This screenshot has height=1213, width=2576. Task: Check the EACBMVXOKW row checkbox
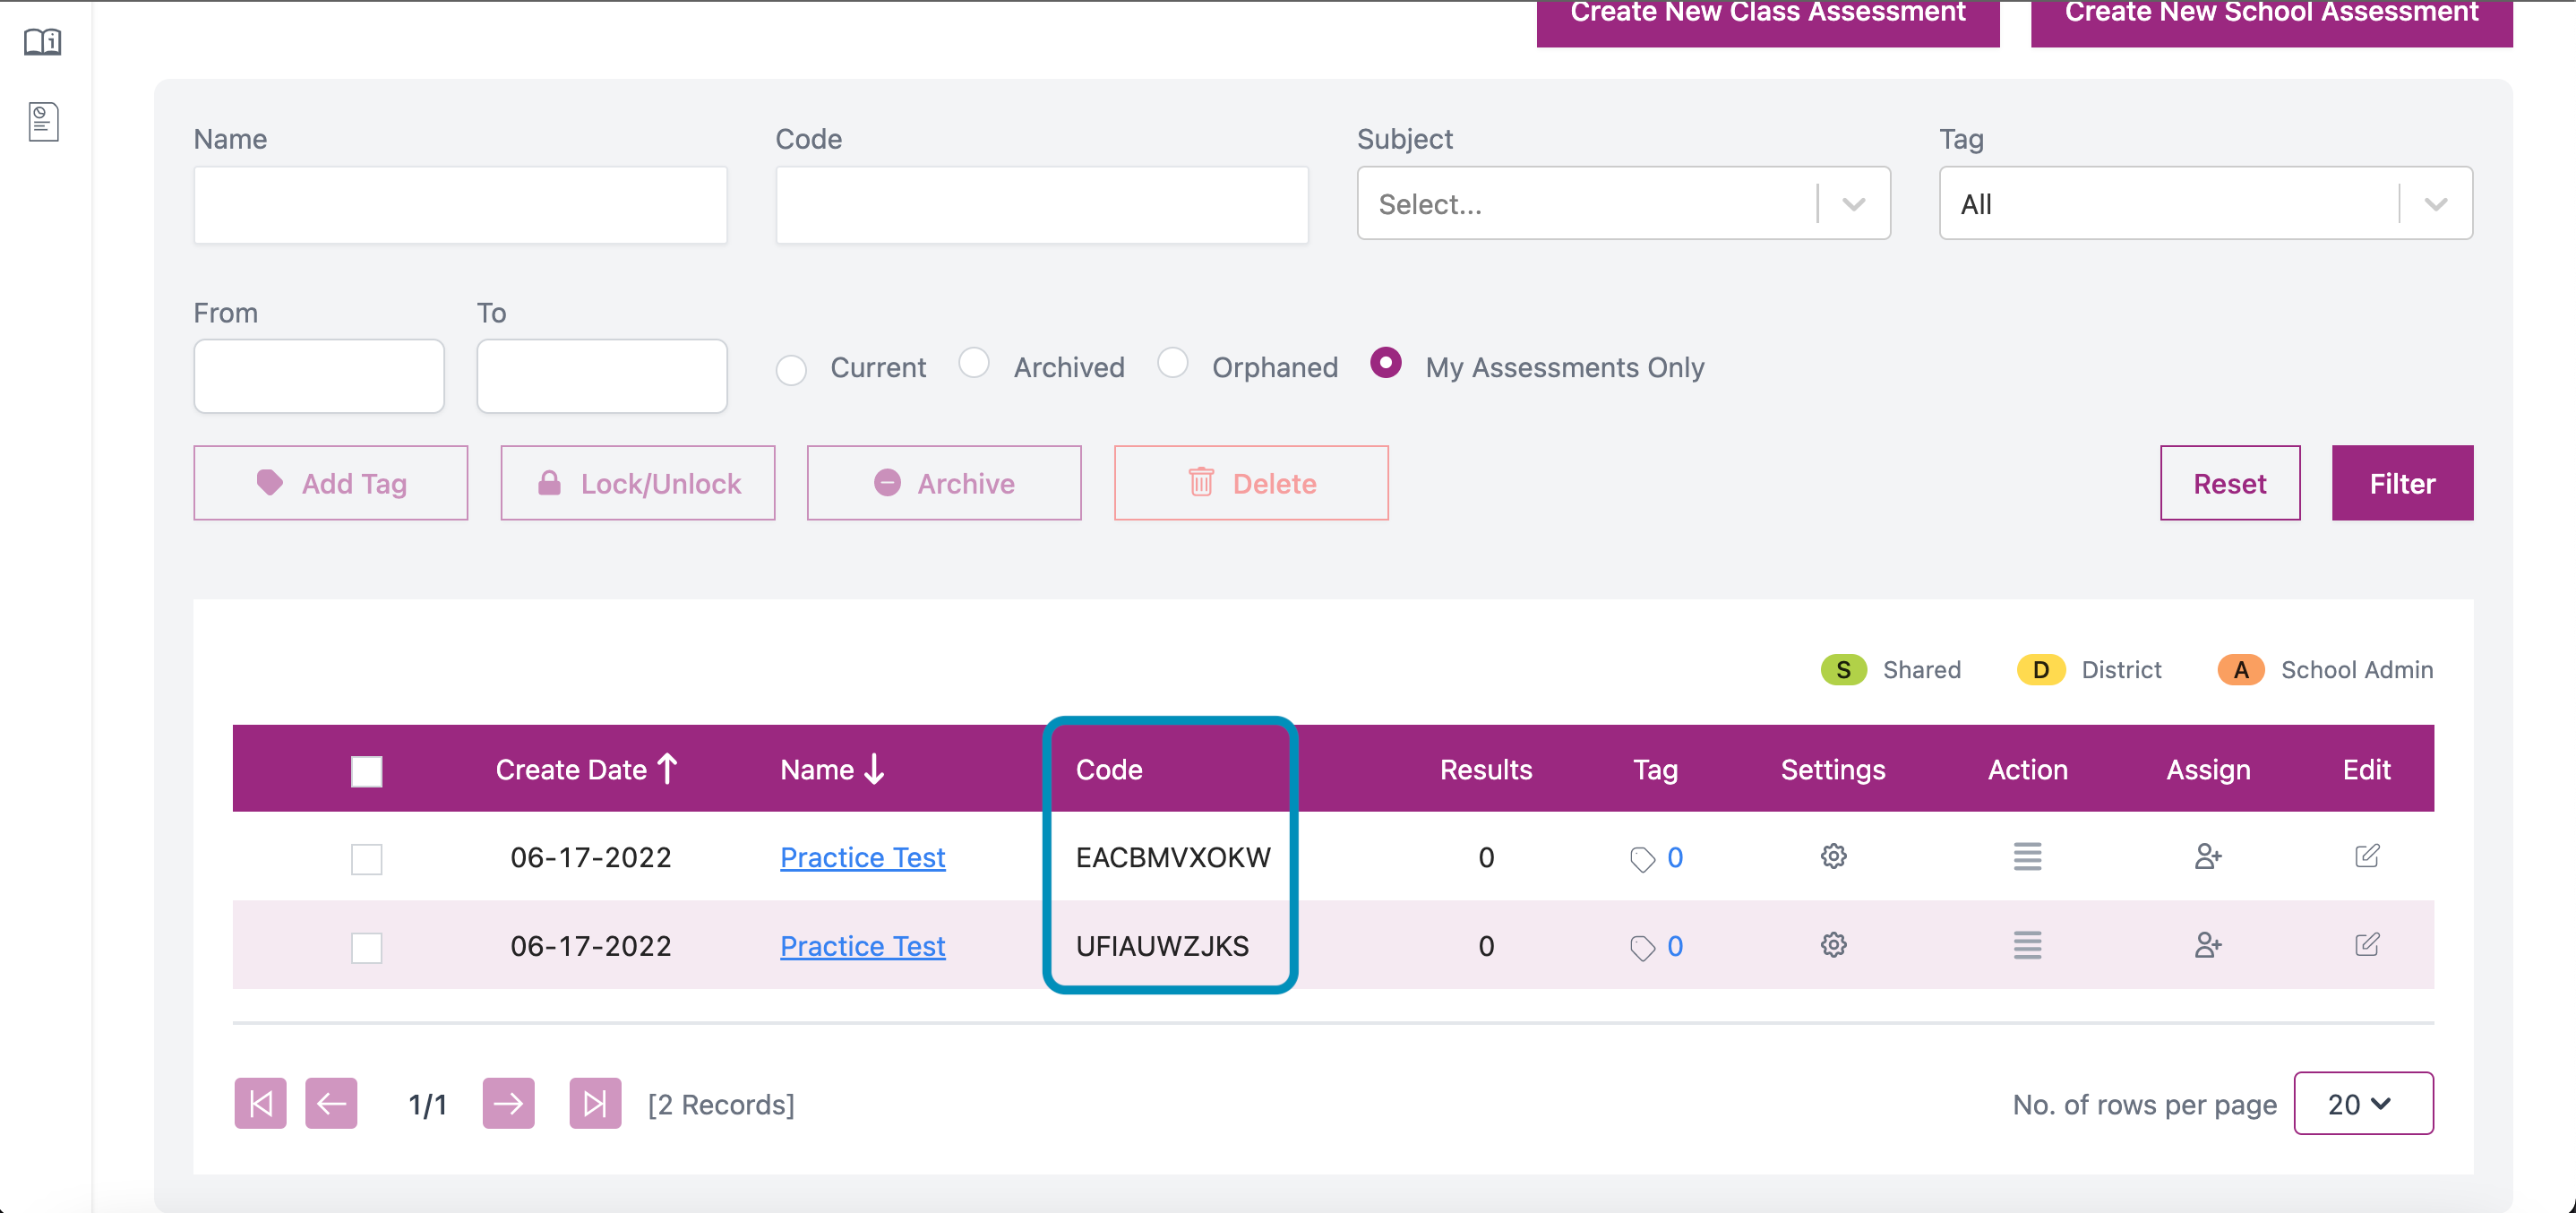tap(366, 859)
